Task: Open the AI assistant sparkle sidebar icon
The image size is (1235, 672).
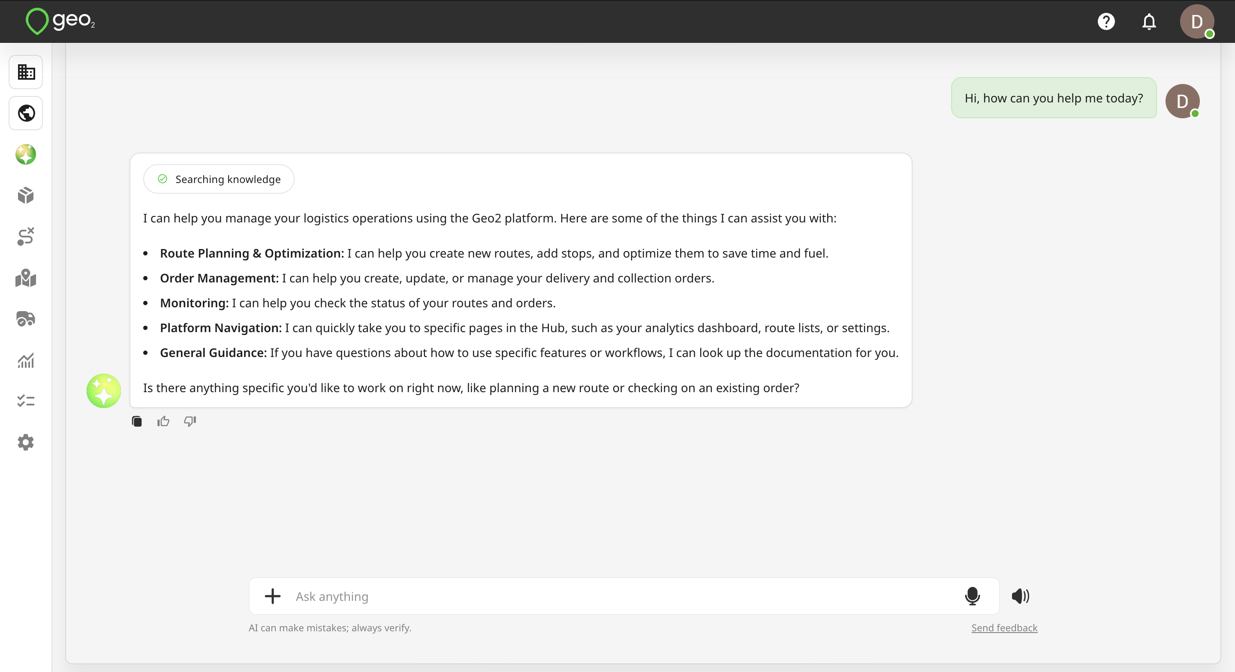Action: (26, 154)
